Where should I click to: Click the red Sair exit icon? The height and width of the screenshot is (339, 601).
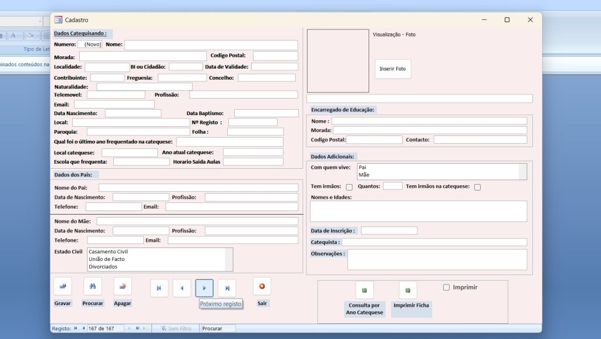pos(262,286)
